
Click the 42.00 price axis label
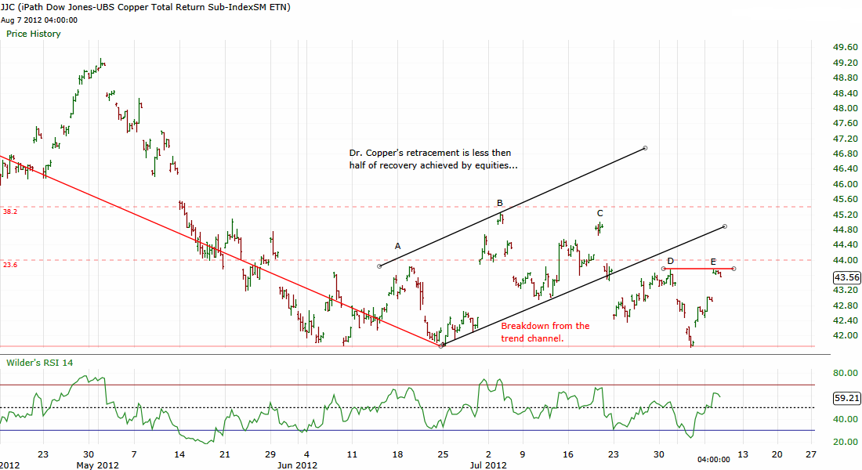(x=846, y=336)
